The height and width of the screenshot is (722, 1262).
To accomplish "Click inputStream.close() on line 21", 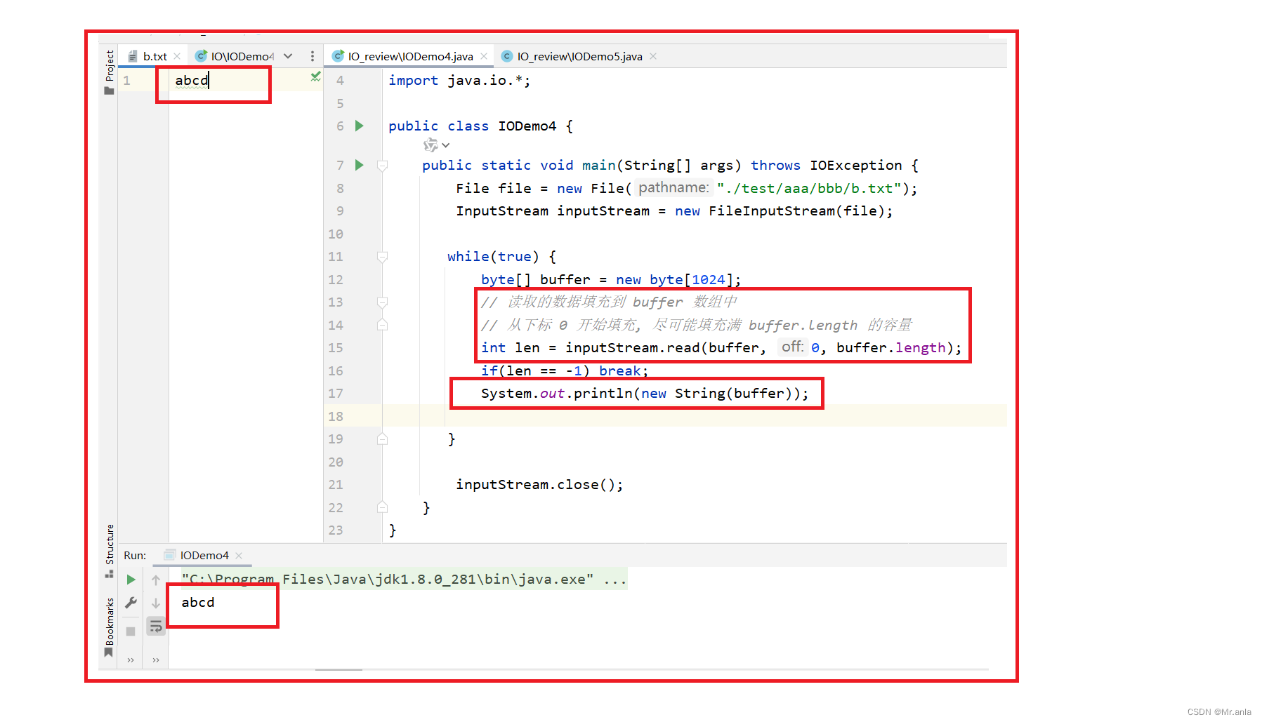I will click(x=539, y=484).
